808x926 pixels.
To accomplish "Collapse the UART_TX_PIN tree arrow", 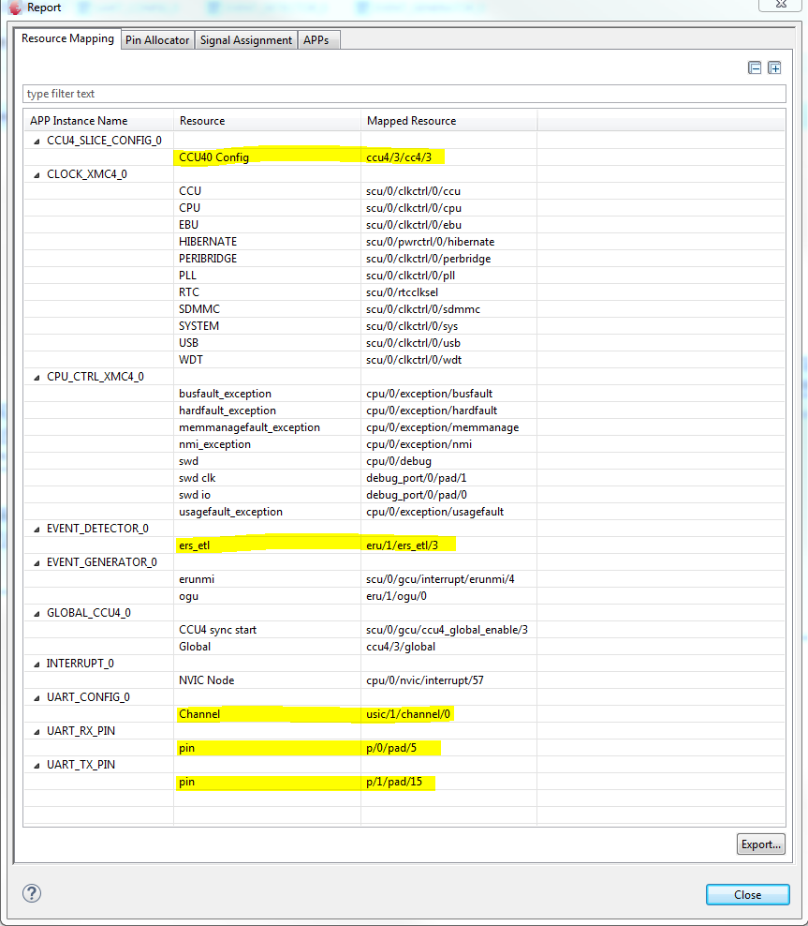I will pyautogui.click(x=37, y=766).
